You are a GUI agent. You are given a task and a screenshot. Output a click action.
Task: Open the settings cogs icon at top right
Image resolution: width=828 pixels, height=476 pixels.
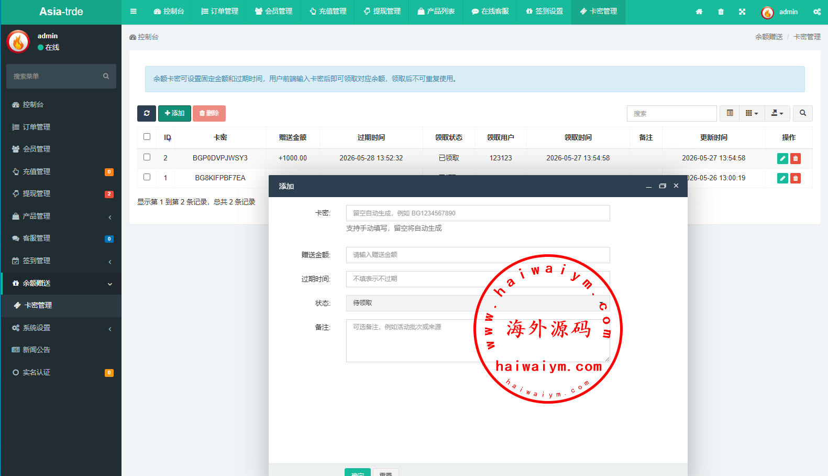click(x=817, y=12)
